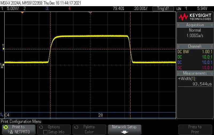Viewport: 214px width, 135px height.
Task: Click the Press to Print softkey
Action: pos(195,129)
